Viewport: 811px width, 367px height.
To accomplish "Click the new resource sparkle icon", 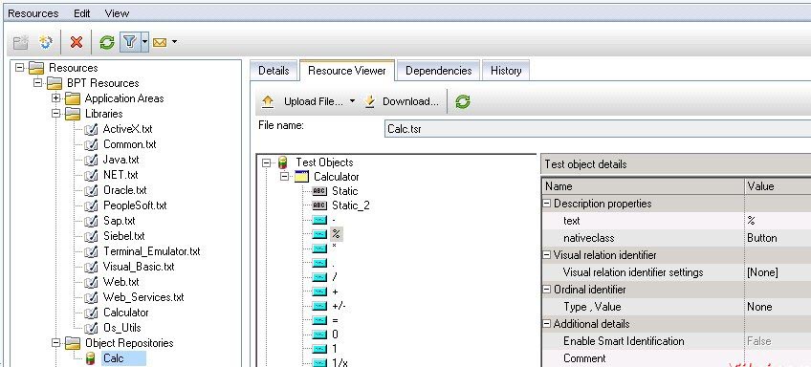I will [46, 42].
